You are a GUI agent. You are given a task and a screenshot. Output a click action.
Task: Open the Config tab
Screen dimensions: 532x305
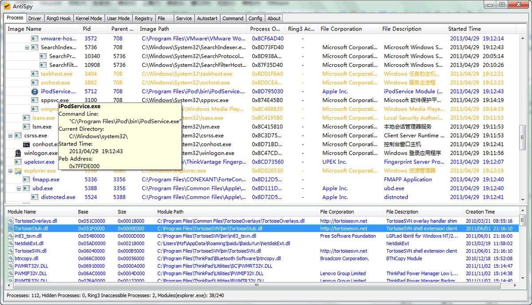coord(255,19)
